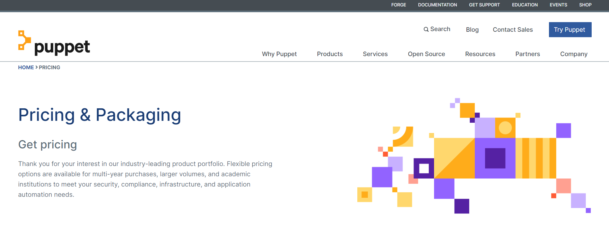Screen dimensions: 609x241
Task: Navigate to Home via breadcrumb
Action: (26, 68)
